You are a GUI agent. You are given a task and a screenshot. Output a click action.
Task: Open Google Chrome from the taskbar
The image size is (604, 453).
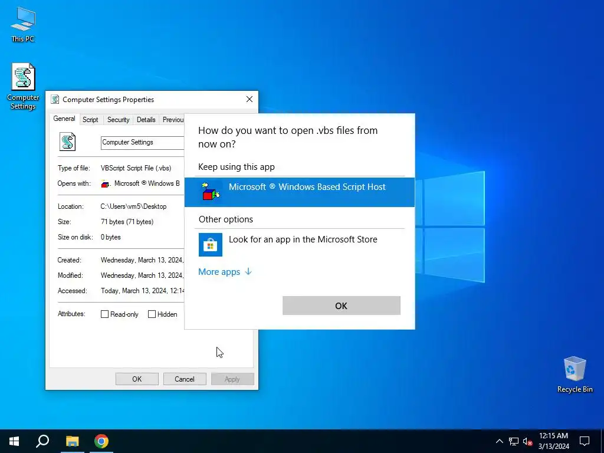point(101,441)
